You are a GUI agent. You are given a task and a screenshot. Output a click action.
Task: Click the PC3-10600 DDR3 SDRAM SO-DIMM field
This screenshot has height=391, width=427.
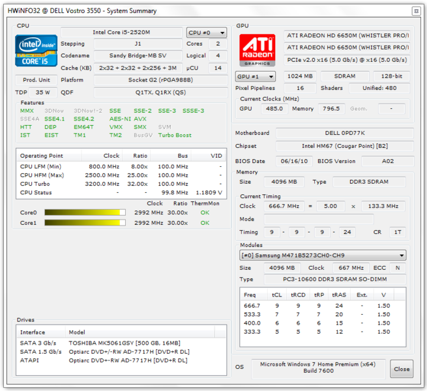[335, 280]
